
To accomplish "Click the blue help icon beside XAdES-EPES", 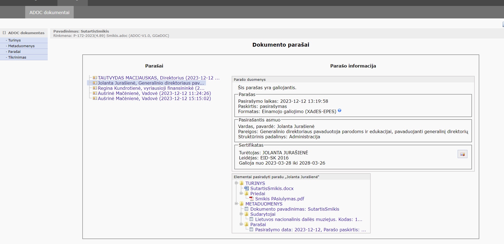I will (x=340, y=111).
